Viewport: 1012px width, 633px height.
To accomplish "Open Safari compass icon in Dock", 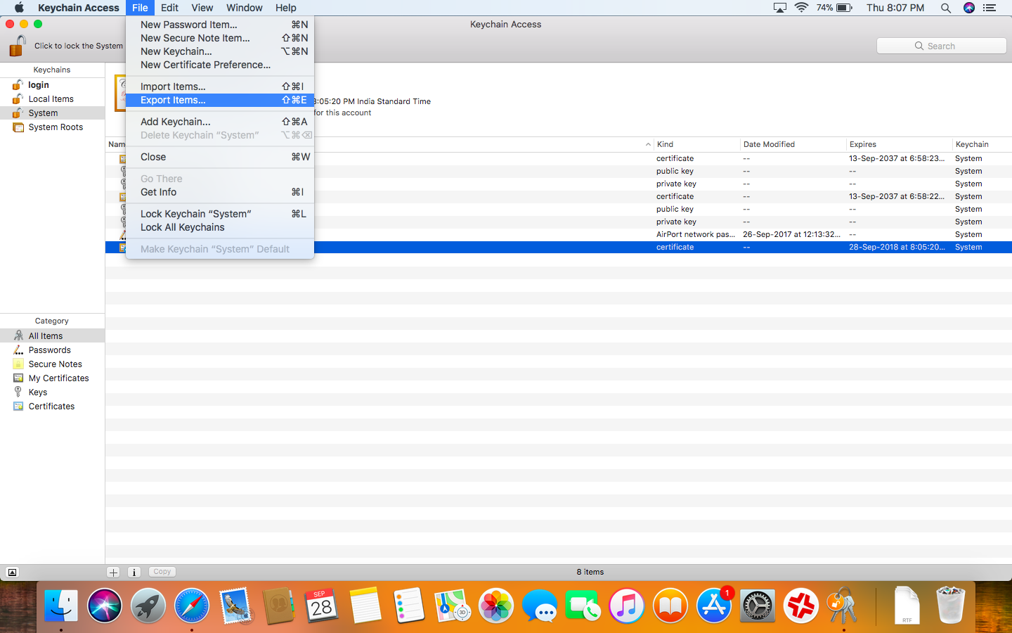I will [192, 606].
